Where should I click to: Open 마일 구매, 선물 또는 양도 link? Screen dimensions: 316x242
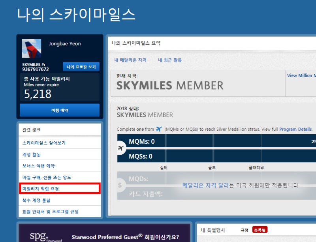pos(47,178)
